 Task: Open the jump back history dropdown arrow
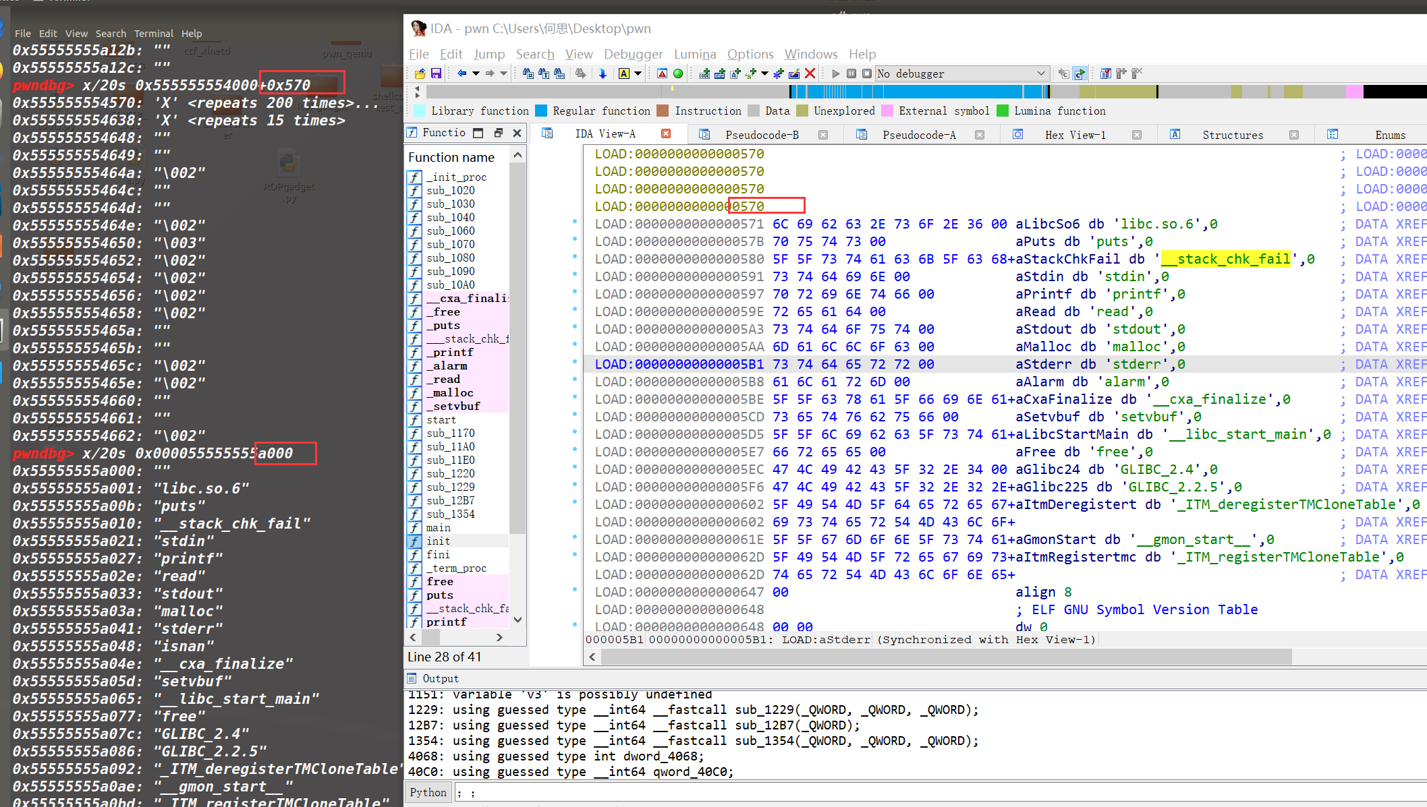pos(476,73)
